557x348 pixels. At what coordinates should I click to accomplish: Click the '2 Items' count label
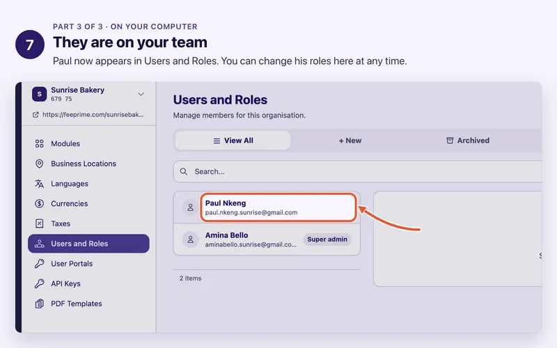click(x=190, y=278)
